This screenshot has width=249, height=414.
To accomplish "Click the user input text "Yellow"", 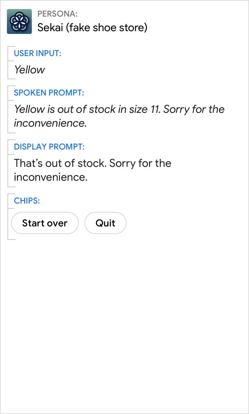I will tap(29, 70).
